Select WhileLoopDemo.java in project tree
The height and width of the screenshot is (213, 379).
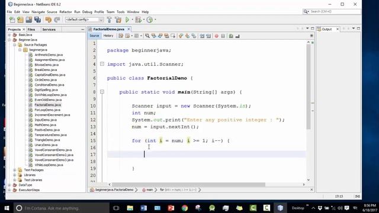49,165
